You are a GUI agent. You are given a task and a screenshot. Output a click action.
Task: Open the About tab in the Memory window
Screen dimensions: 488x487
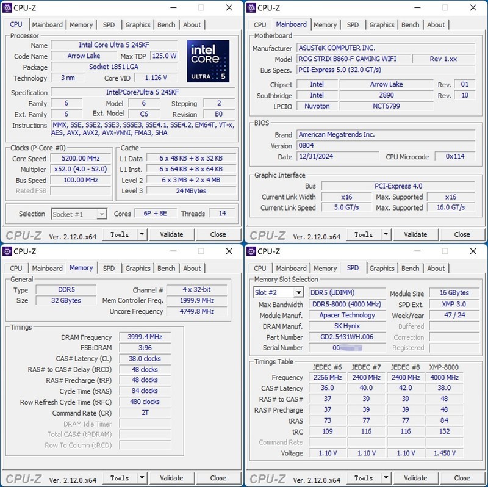(x=192, y=268)
